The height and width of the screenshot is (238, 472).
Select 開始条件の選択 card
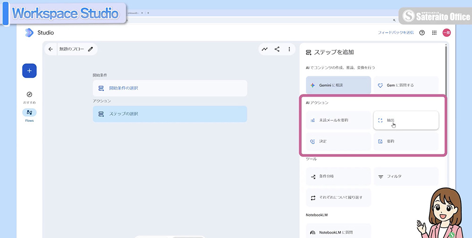[170, 88]
